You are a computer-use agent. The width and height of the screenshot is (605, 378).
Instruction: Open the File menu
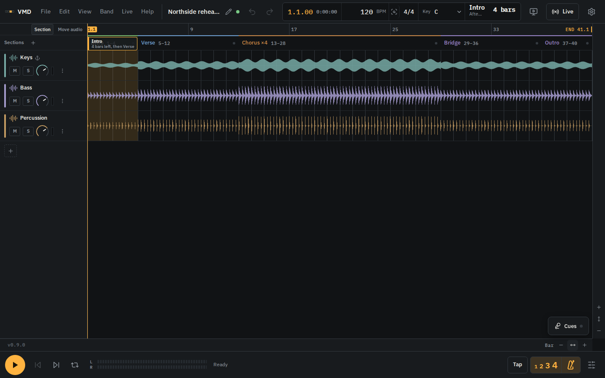[x=46, y=12]
